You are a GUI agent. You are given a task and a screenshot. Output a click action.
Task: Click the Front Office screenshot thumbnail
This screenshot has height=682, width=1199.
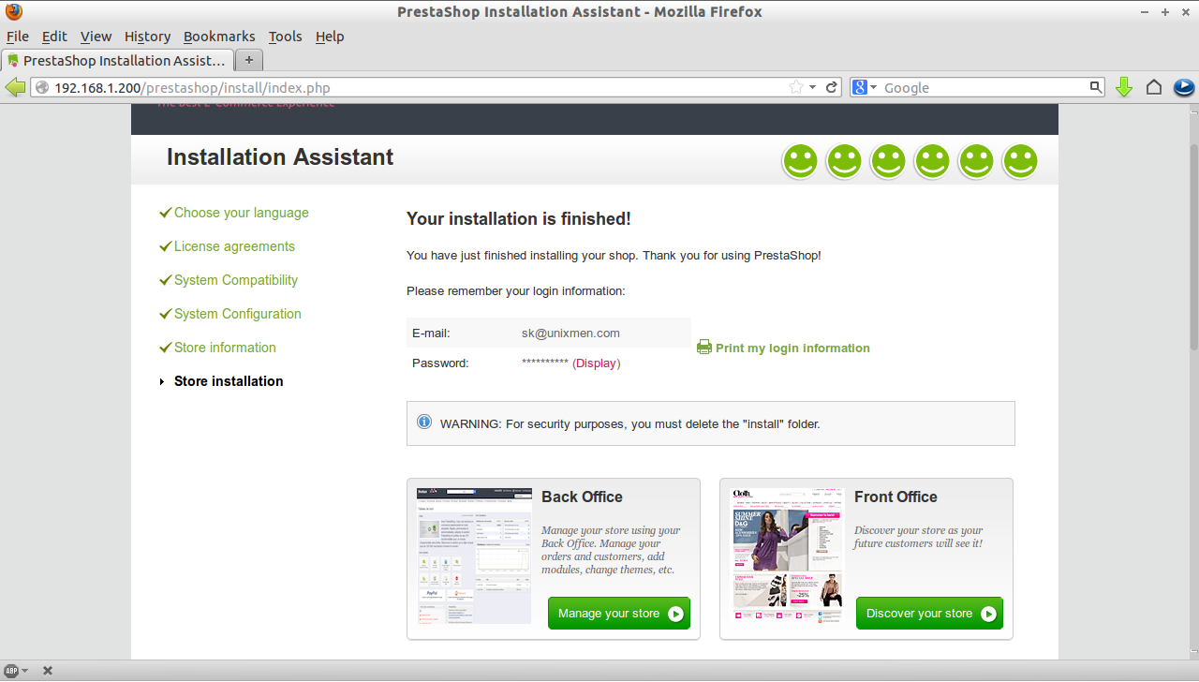(x=787, y=556)
